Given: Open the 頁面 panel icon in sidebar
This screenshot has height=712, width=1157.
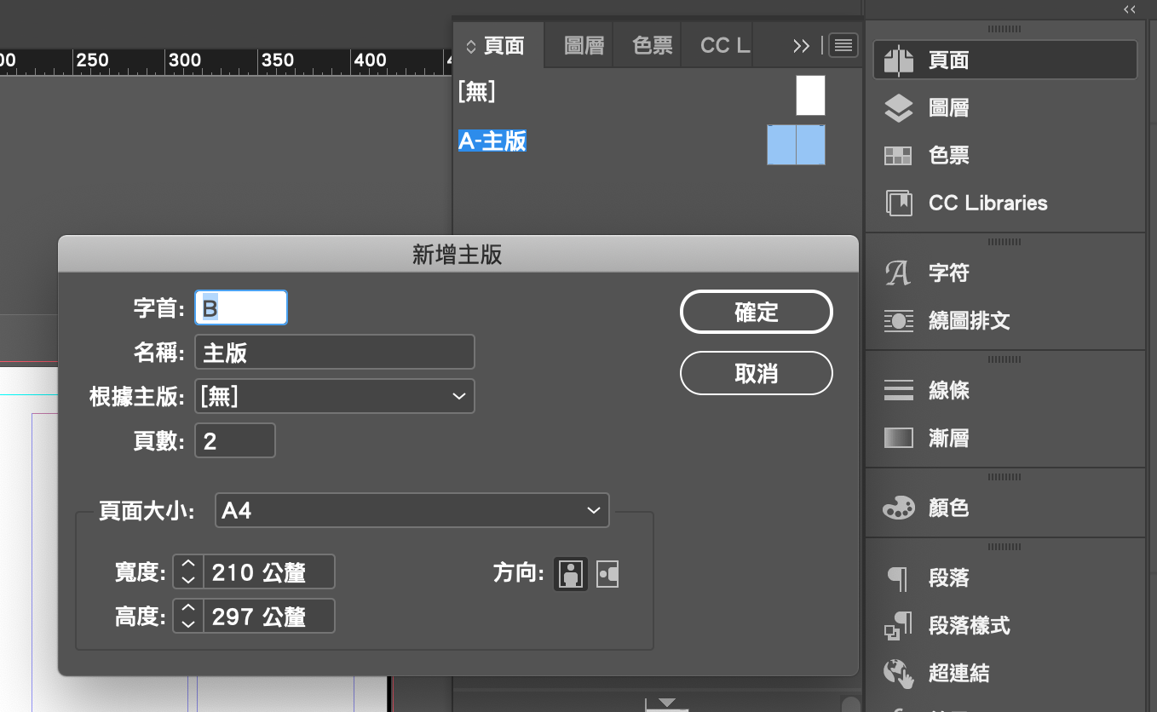Looking at the screenshot, I should coord(898,60).
